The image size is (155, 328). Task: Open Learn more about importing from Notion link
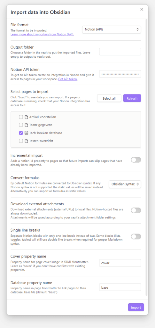coord(42,34)
